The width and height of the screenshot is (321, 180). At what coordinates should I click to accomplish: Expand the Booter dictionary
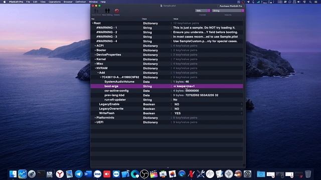[95, 50]
